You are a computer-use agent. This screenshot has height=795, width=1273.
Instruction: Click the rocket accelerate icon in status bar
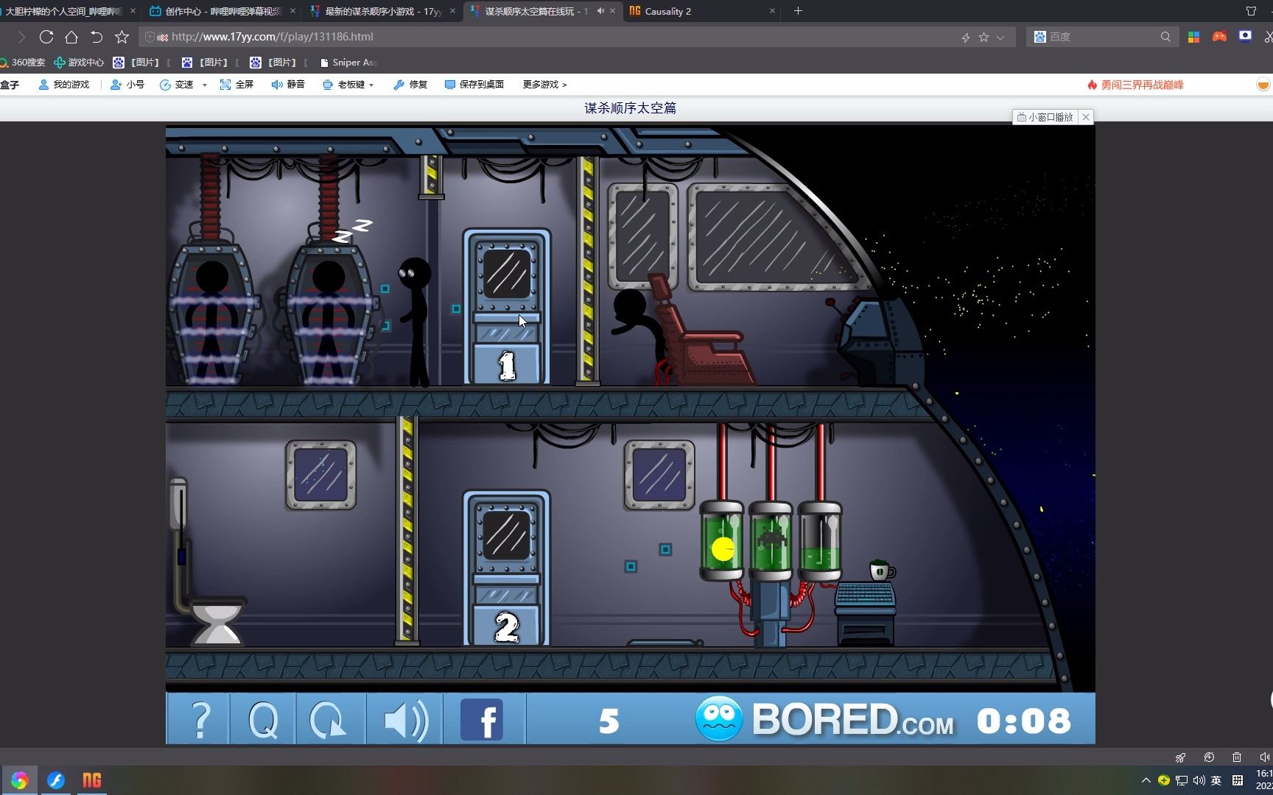coord(1180,757)
